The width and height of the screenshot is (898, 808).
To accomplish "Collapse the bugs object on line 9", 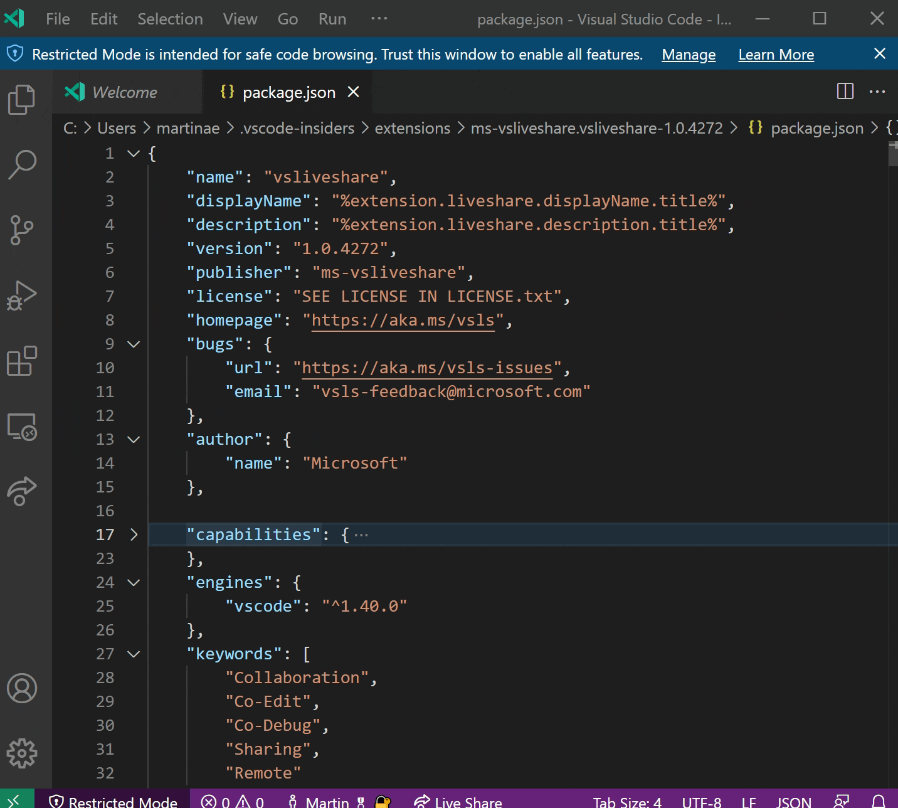I will click(133, 343).
